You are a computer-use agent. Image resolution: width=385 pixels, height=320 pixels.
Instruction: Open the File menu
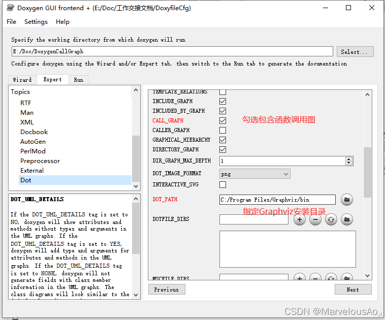point(11,22)
